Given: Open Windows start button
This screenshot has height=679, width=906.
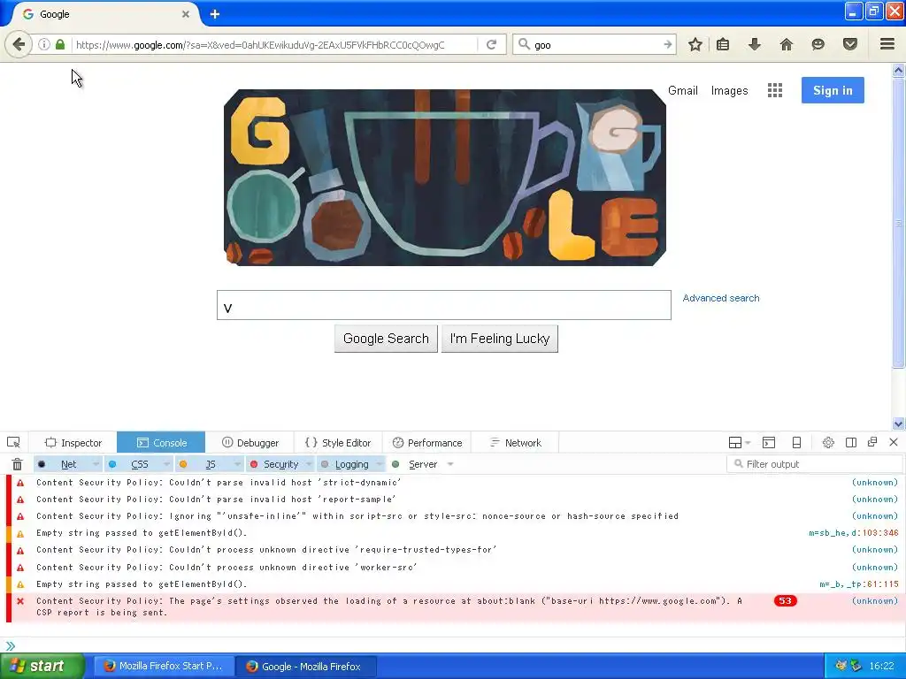Looking at the screenshot, I should (x=42, y=667).
